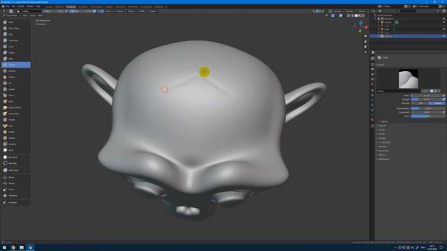The height and width of the screenshot is (251, 447).
Task: Select the Clay Strips brush
Action: tap(15, 40)
